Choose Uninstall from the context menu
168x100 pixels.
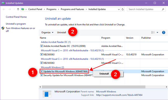pos(104,74)
